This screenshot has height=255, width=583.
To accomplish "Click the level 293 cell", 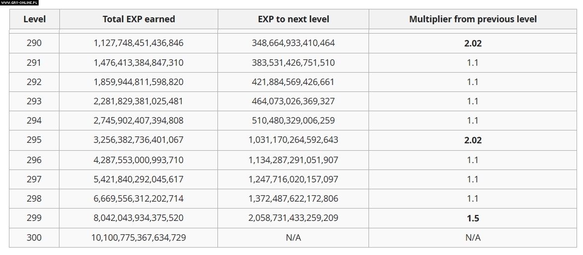I will click(34, 101).
